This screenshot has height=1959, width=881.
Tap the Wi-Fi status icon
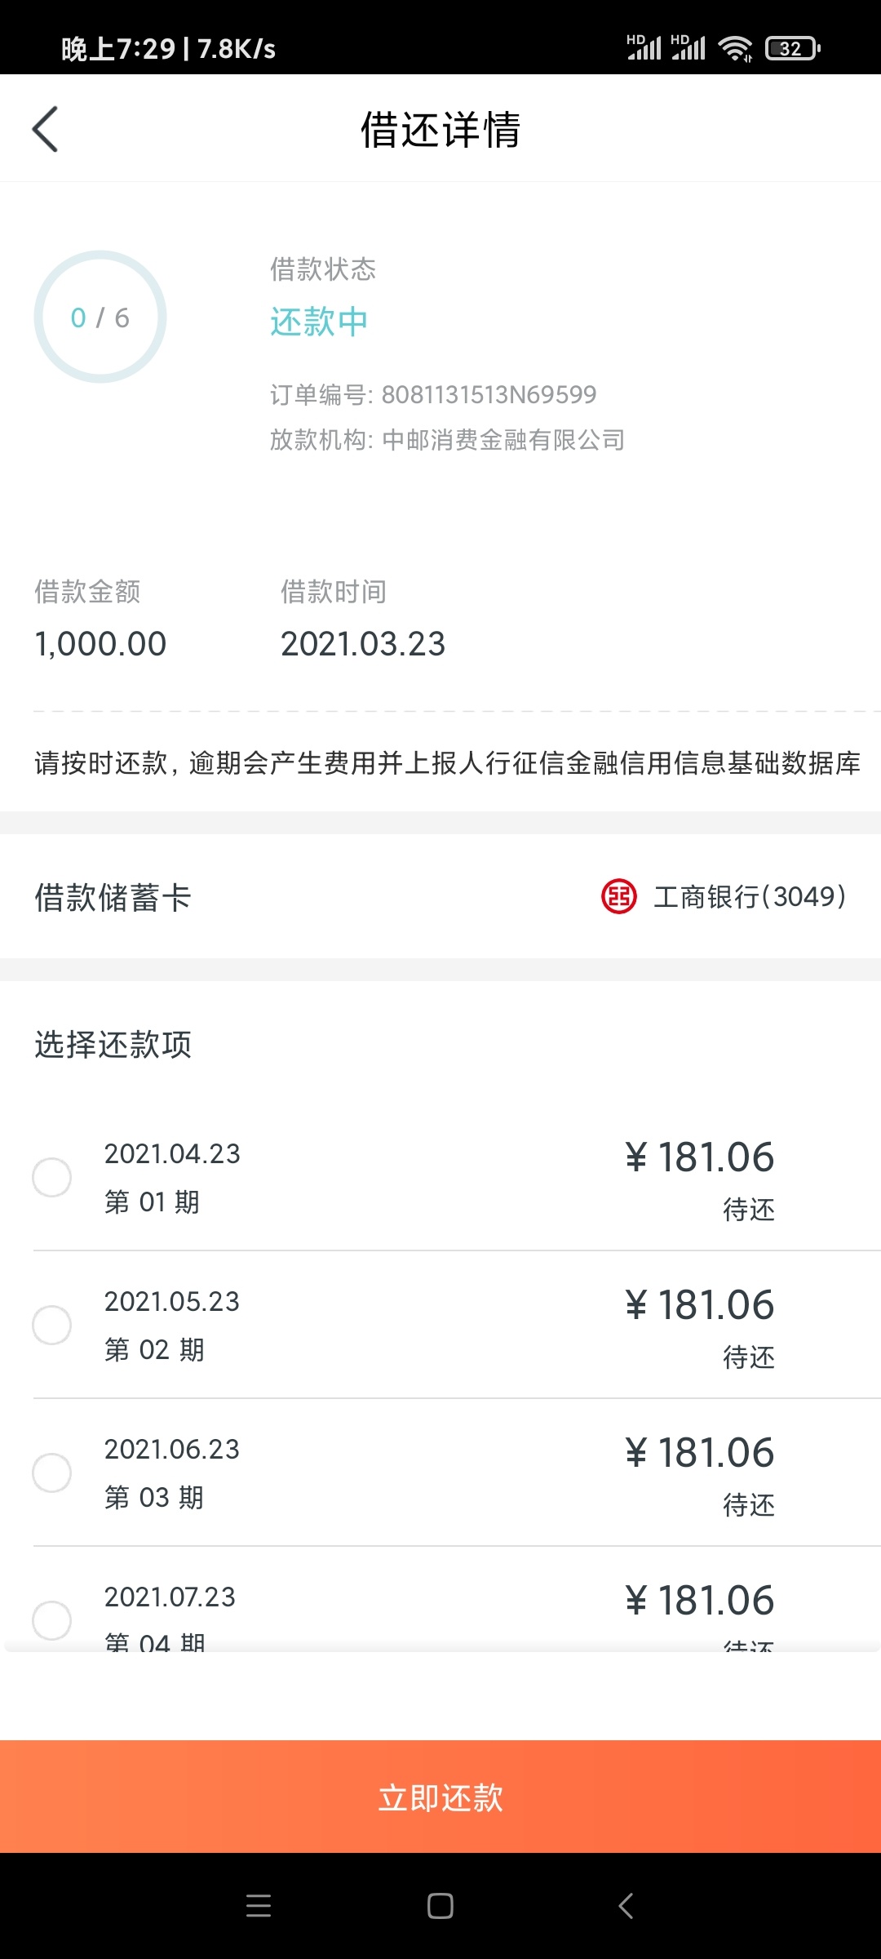pyautogui.click(x=735, y=49)
